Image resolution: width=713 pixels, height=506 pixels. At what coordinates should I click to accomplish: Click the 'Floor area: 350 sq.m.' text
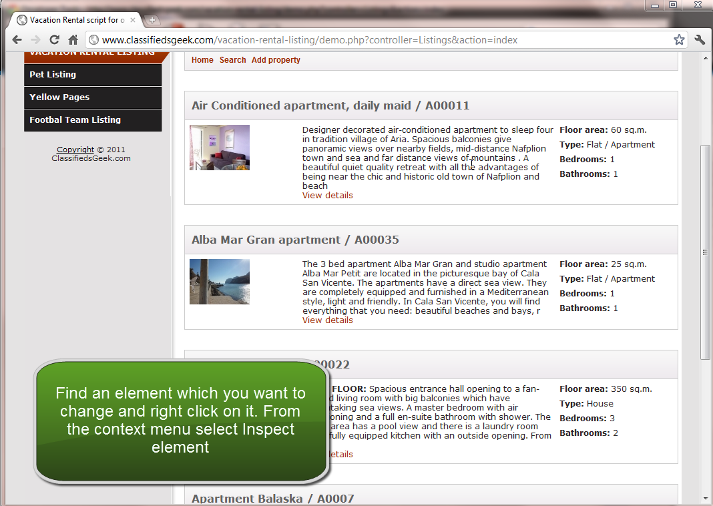[606, 389]
